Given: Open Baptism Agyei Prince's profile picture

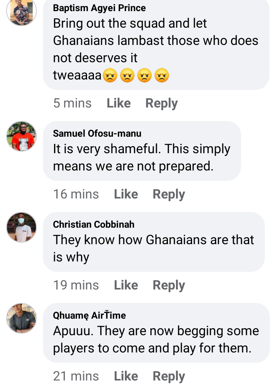Looking at the screenshot, I should tap(21, 12).
